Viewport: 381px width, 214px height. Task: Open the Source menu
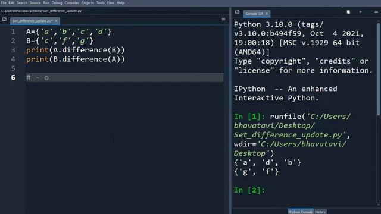(35, 2)
